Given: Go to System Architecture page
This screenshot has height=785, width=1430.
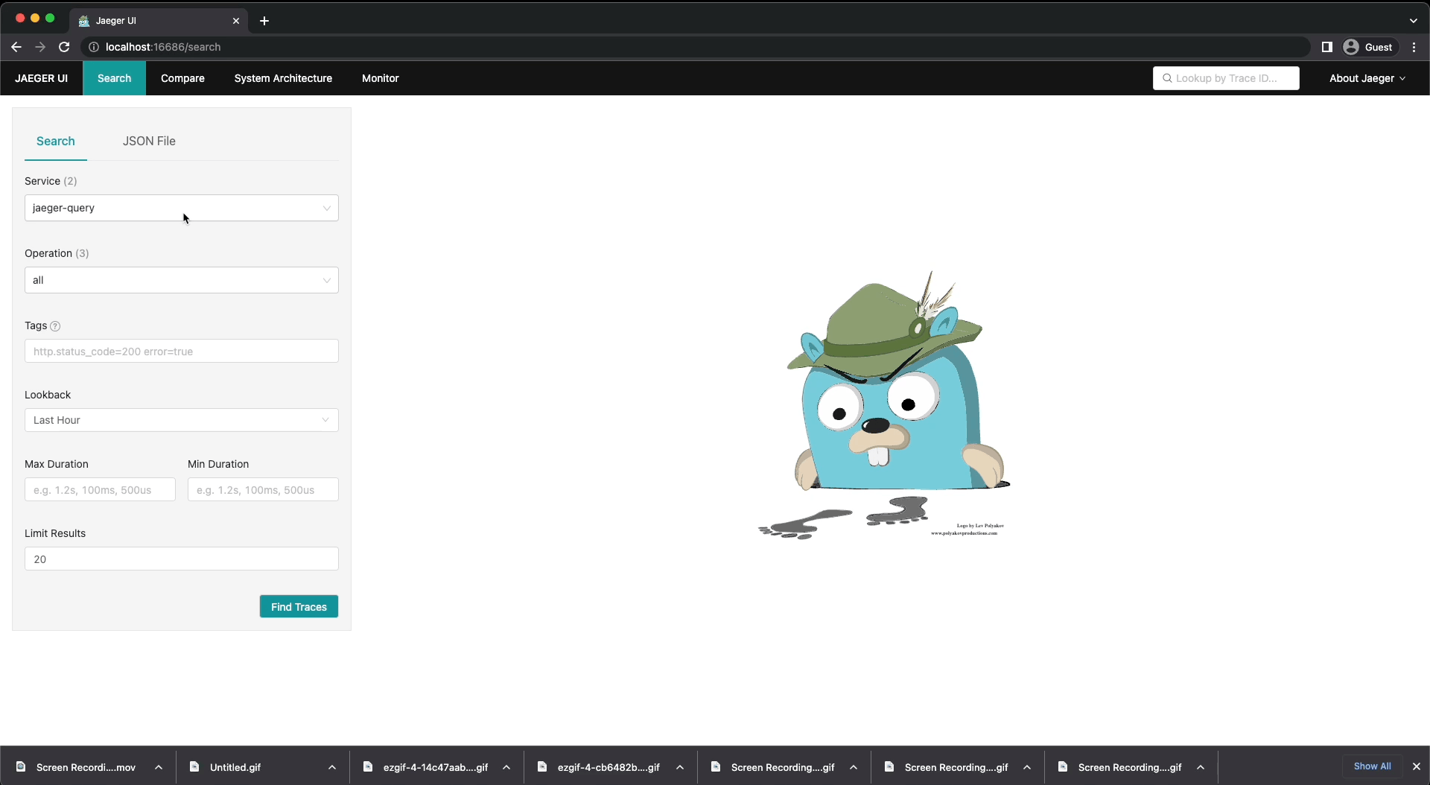Looking at the screenshot, I should point(283,78).
